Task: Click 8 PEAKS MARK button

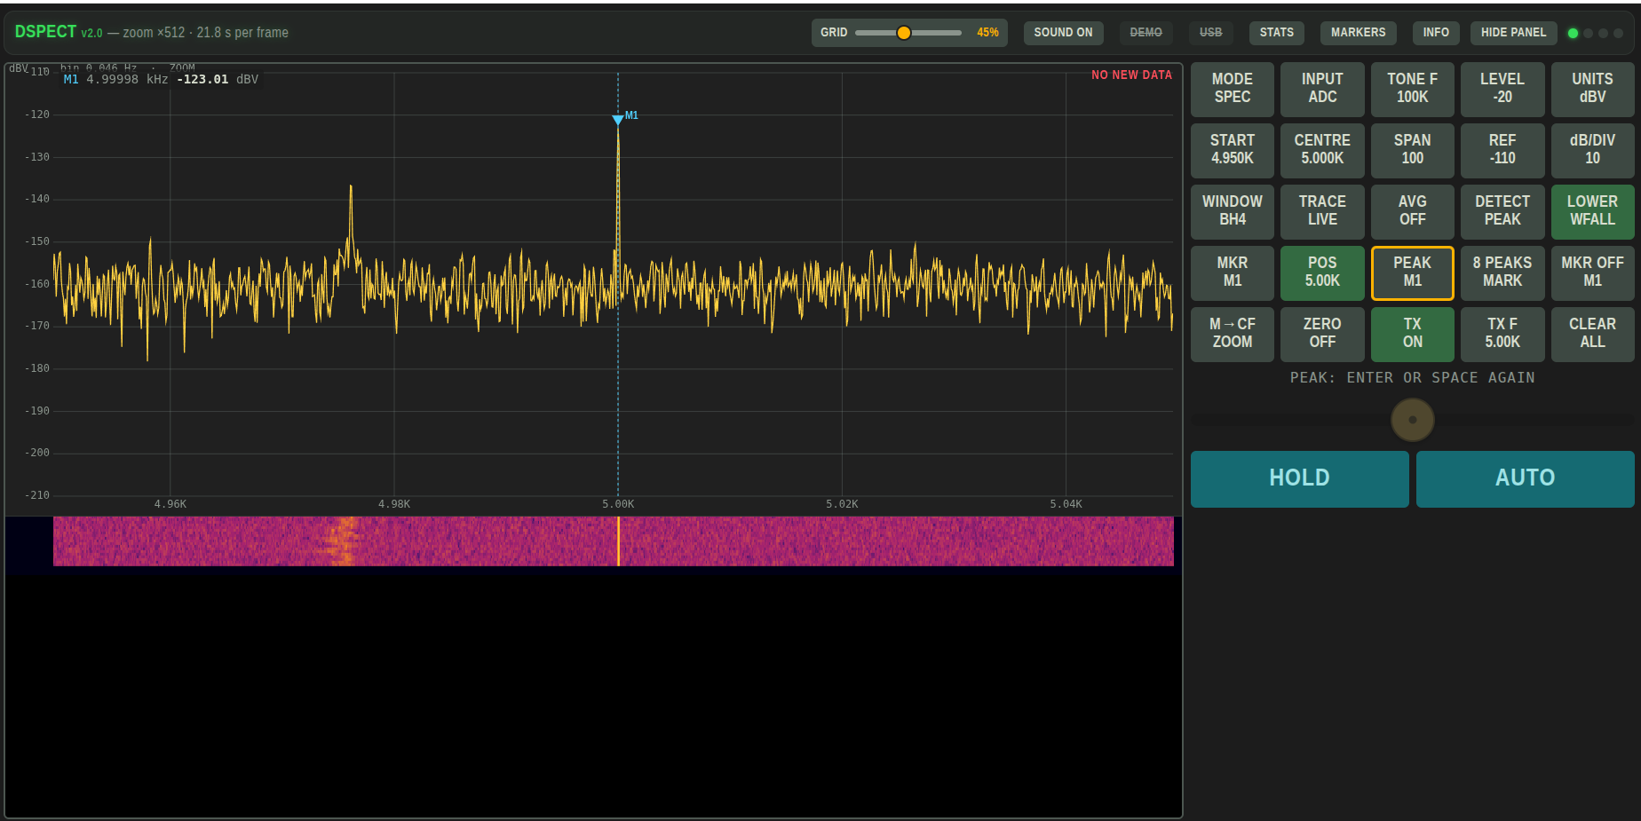Action: 1502,272
